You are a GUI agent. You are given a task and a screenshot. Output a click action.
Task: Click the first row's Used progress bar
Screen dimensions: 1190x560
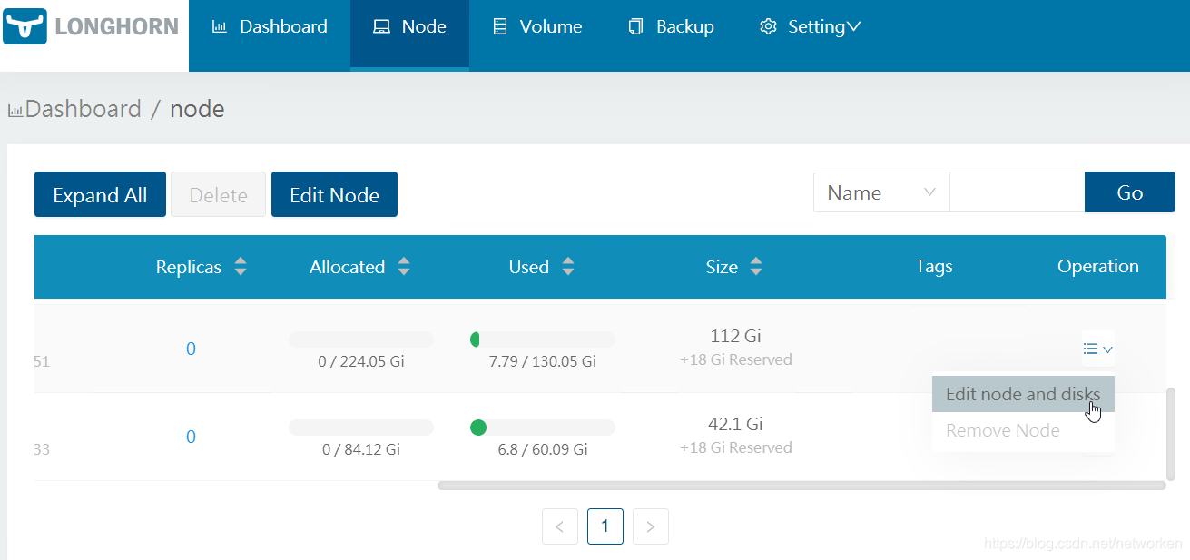click(542, 339)
